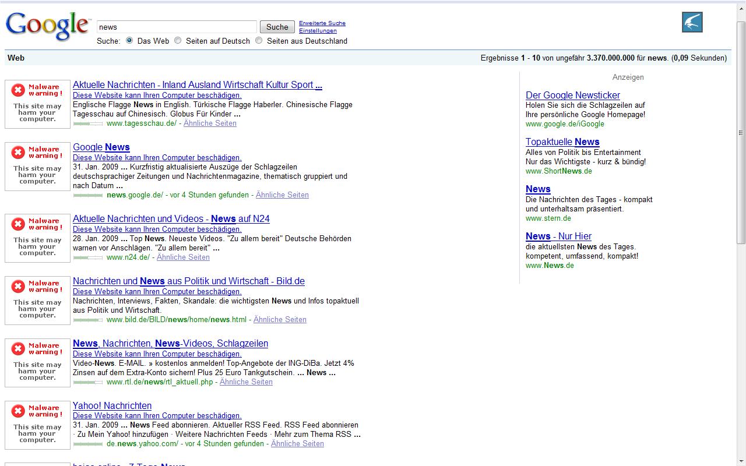Click the 'Anzeigen' label
Screen dimensions: 746x466
[628, 77]
